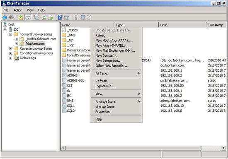This screenshot has height=159, width=228.
Task: Choose New Mail Exchanger (MX) entry
Action: click(116, 51)
